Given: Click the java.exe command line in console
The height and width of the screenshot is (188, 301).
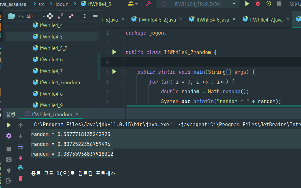Looking at the screenshot, I should (x=166, y=124).
